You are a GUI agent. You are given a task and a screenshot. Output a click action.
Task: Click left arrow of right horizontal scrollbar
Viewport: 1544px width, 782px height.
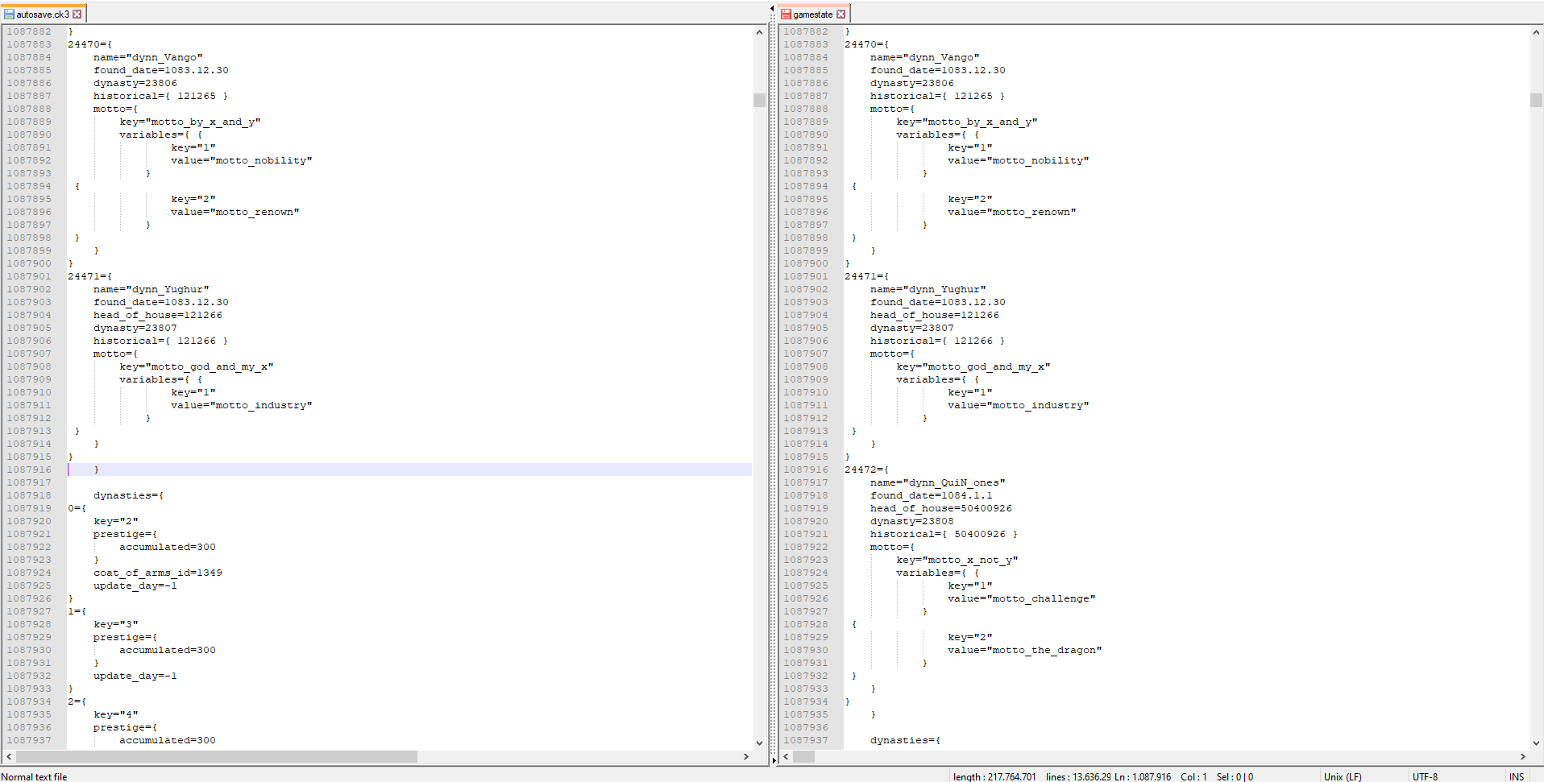(x=786, y=757)
